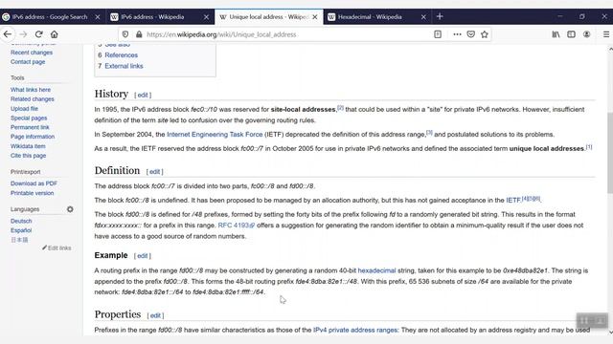The height and width of the screenshot is (344, 613).
Task: Show sidebars icon in toolbar
Action: pos(571,34)
